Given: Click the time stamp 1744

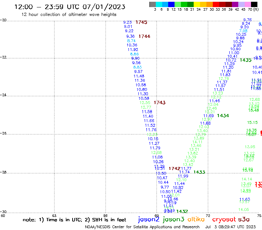Looking at the screenshot, I should coord(144,36).
